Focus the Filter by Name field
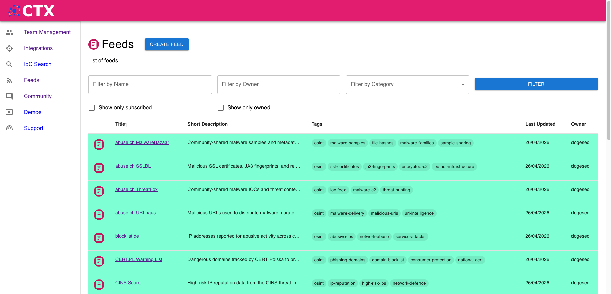This screenshot has height=294, width=611. click(x=150, y=85)
